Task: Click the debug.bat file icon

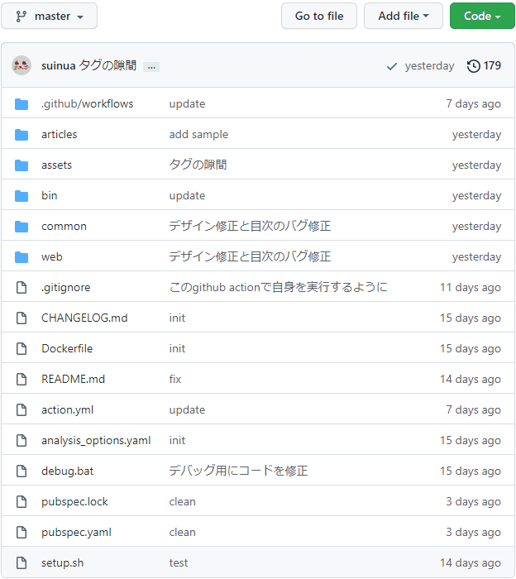Action: pos(21,471)
